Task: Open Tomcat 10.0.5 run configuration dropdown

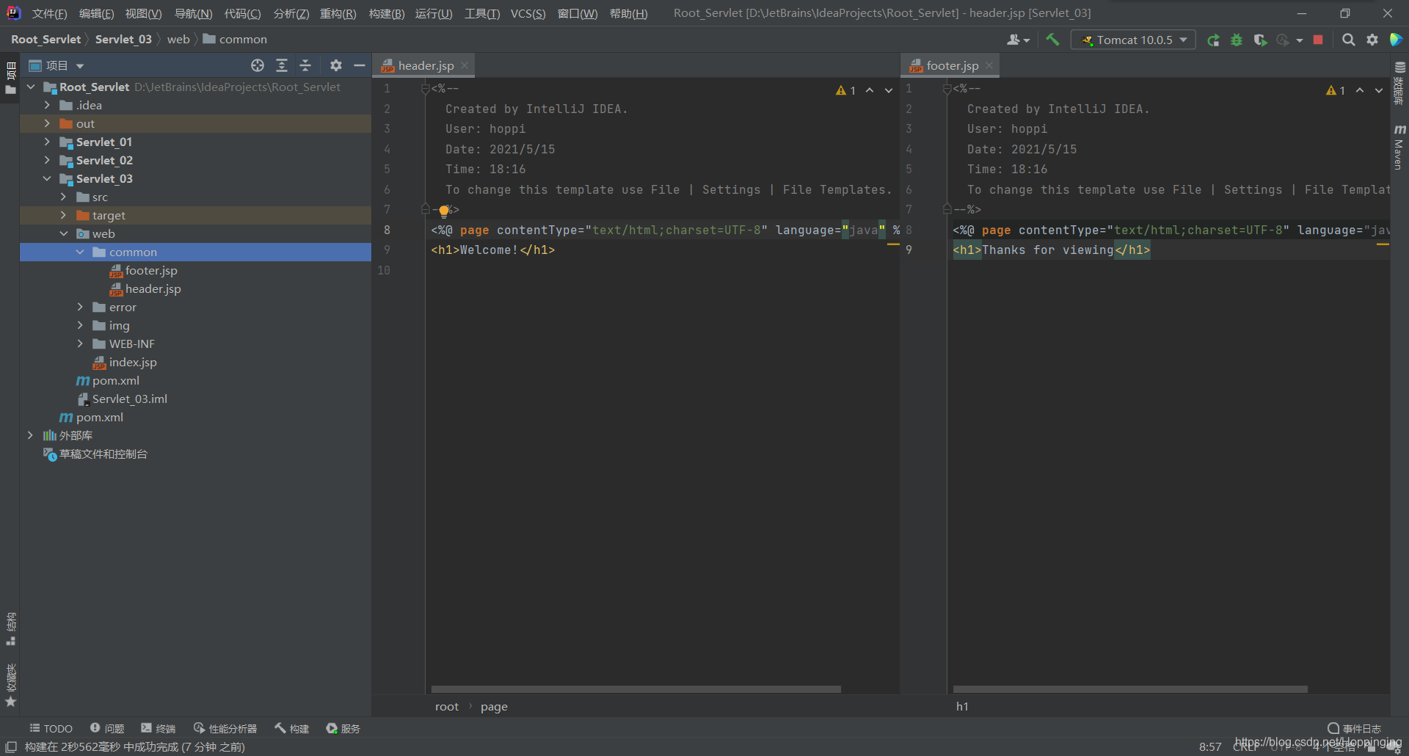Action: point(1133,40)
